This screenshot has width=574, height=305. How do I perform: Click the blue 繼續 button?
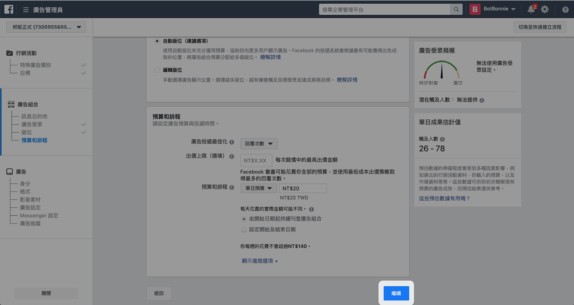(x=396, y=293)
